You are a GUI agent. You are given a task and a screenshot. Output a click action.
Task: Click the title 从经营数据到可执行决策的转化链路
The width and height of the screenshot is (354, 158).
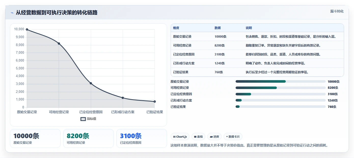point(57,13)
